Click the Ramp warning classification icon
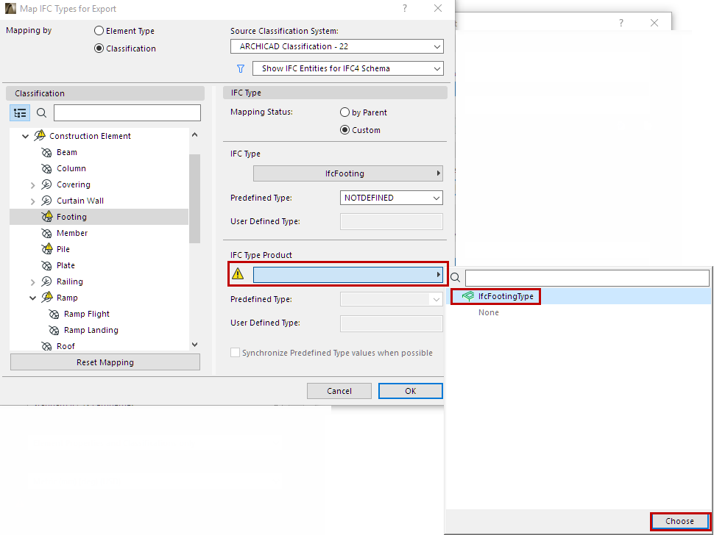This screenshot has height=535, width=714. 47,298
